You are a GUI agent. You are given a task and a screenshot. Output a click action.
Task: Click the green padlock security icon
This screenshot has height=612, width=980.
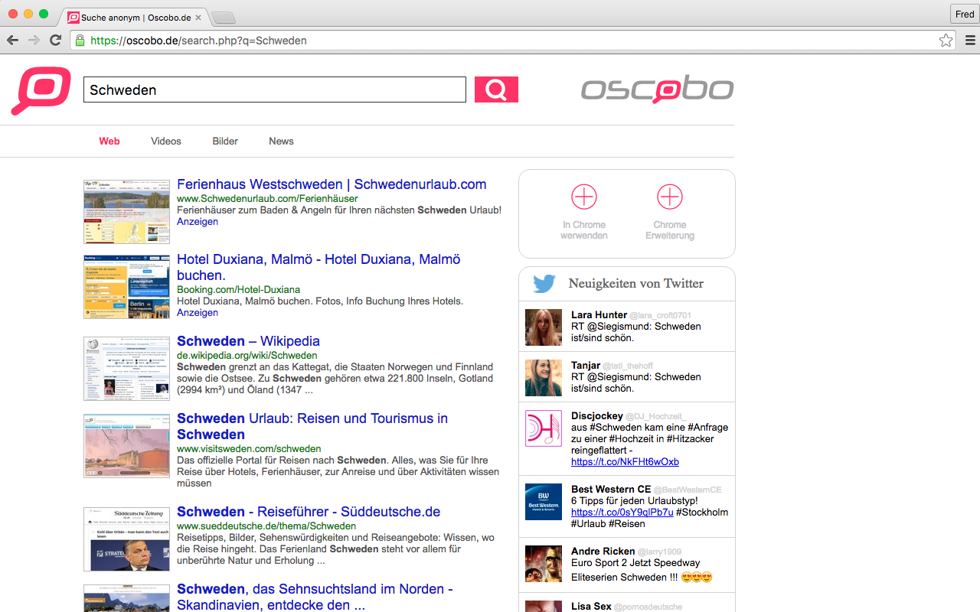[80, 41]
